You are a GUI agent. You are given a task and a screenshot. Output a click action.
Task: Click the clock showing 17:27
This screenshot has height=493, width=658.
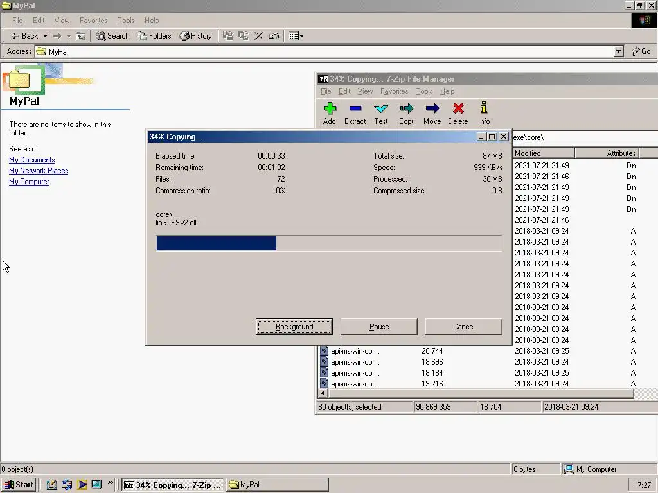pos(642,485)
